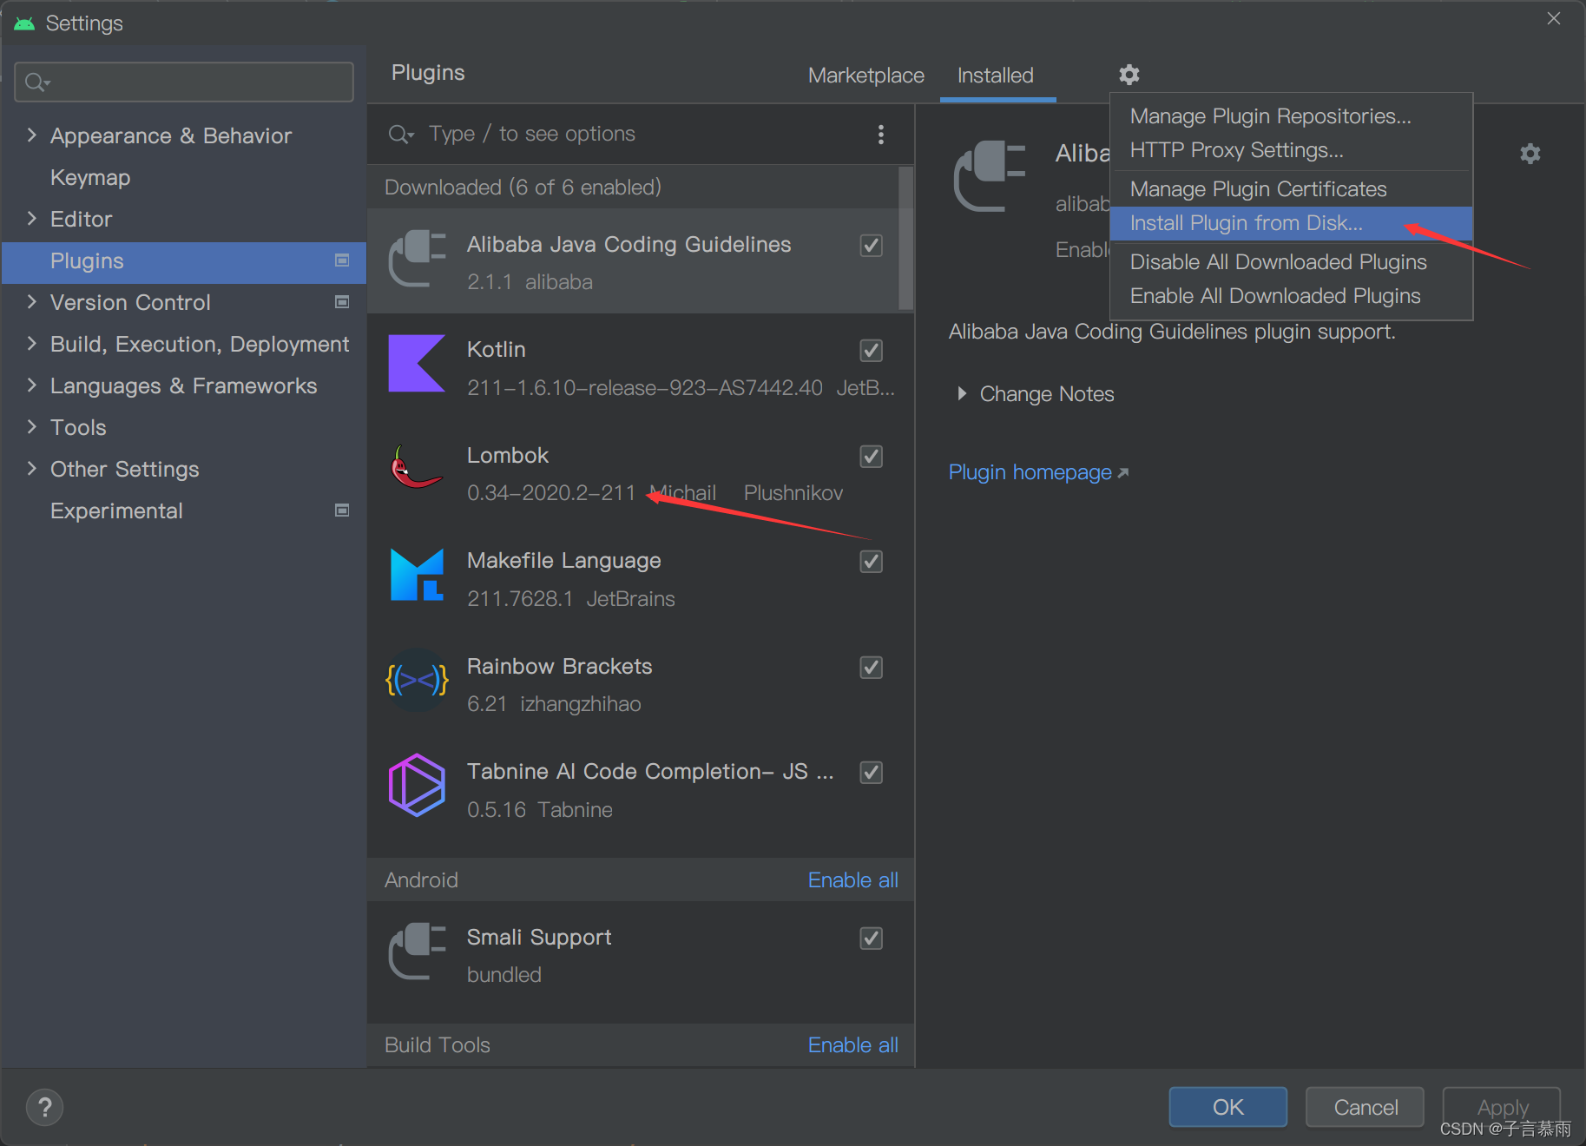Click the project-level icon beside Experimental
The width and height of the screenshot is (1586, 1146).
coord(342,510)
